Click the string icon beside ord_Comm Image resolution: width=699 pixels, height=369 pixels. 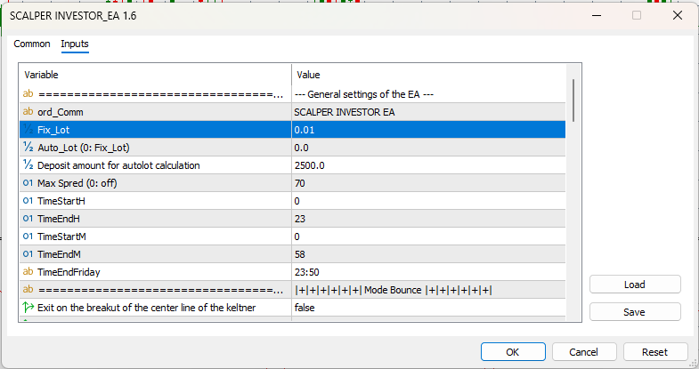coord(28,112)
